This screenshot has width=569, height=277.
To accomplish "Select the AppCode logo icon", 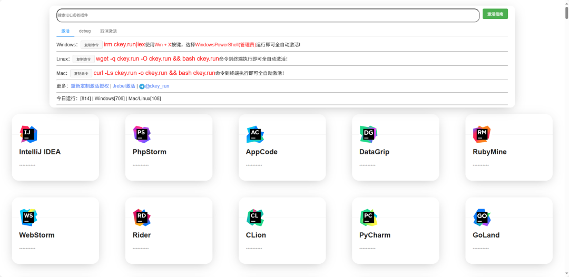I will [x=255, y=134].
